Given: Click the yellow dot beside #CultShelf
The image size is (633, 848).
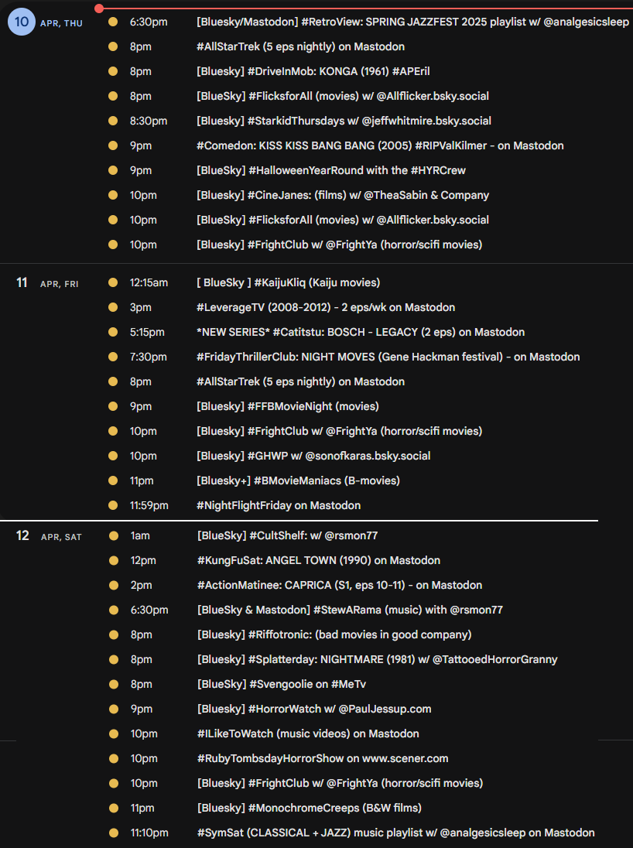Looking at the screenshot, I should coord(114,536).
